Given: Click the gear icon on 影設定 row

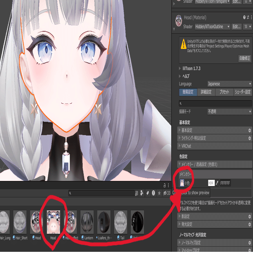Looking at the screenshot, I should [249, 217].
